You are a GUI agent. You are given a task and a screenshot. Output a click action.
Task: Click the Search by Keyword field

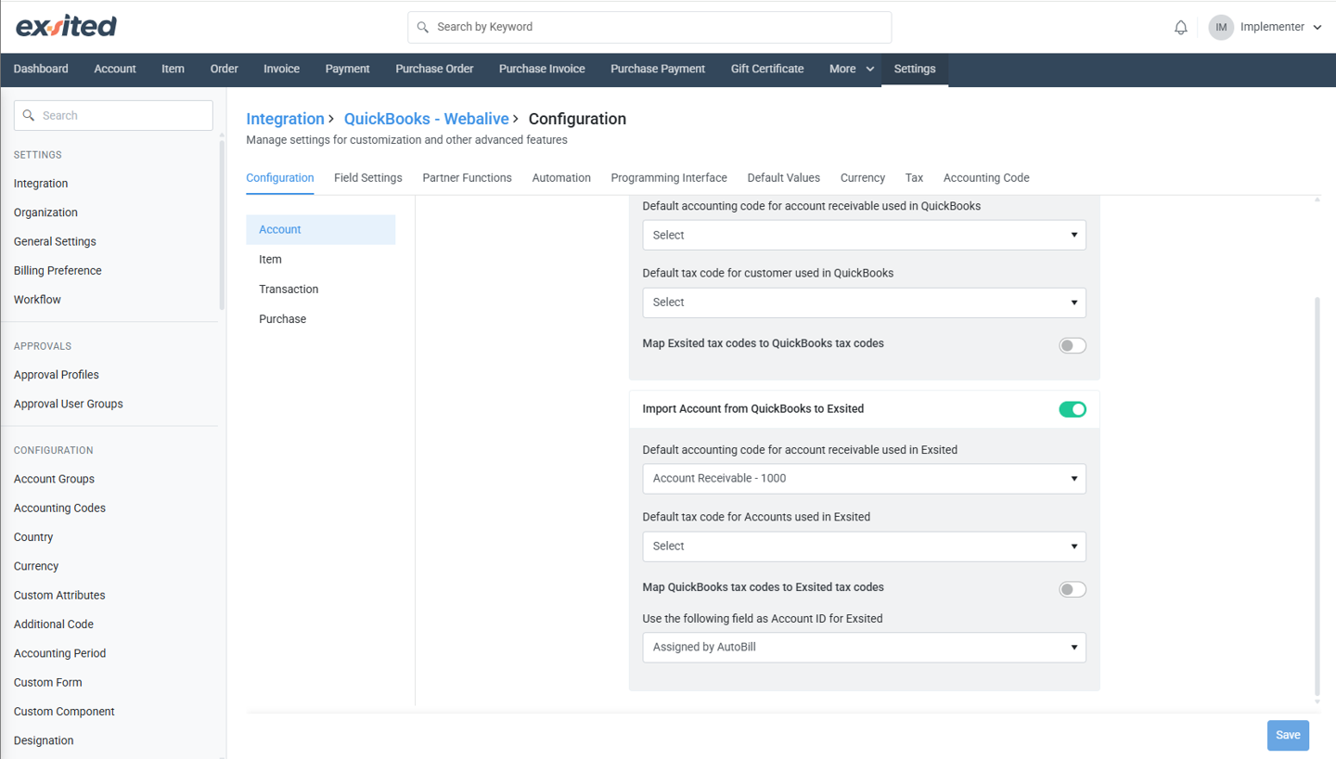point(649,27)
